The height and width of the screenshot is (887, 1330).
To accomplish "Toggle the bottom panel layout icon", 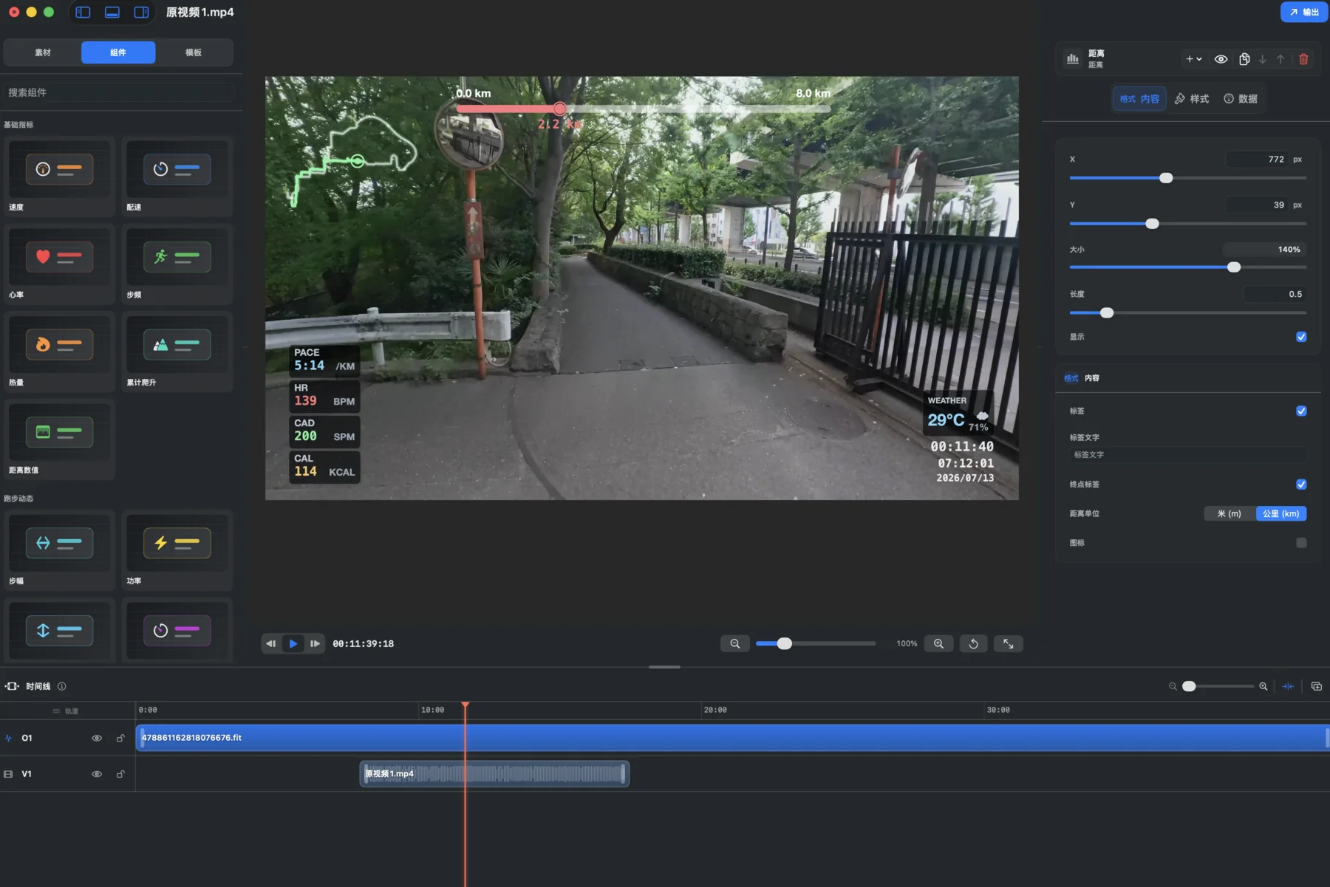I will (112, 12).
